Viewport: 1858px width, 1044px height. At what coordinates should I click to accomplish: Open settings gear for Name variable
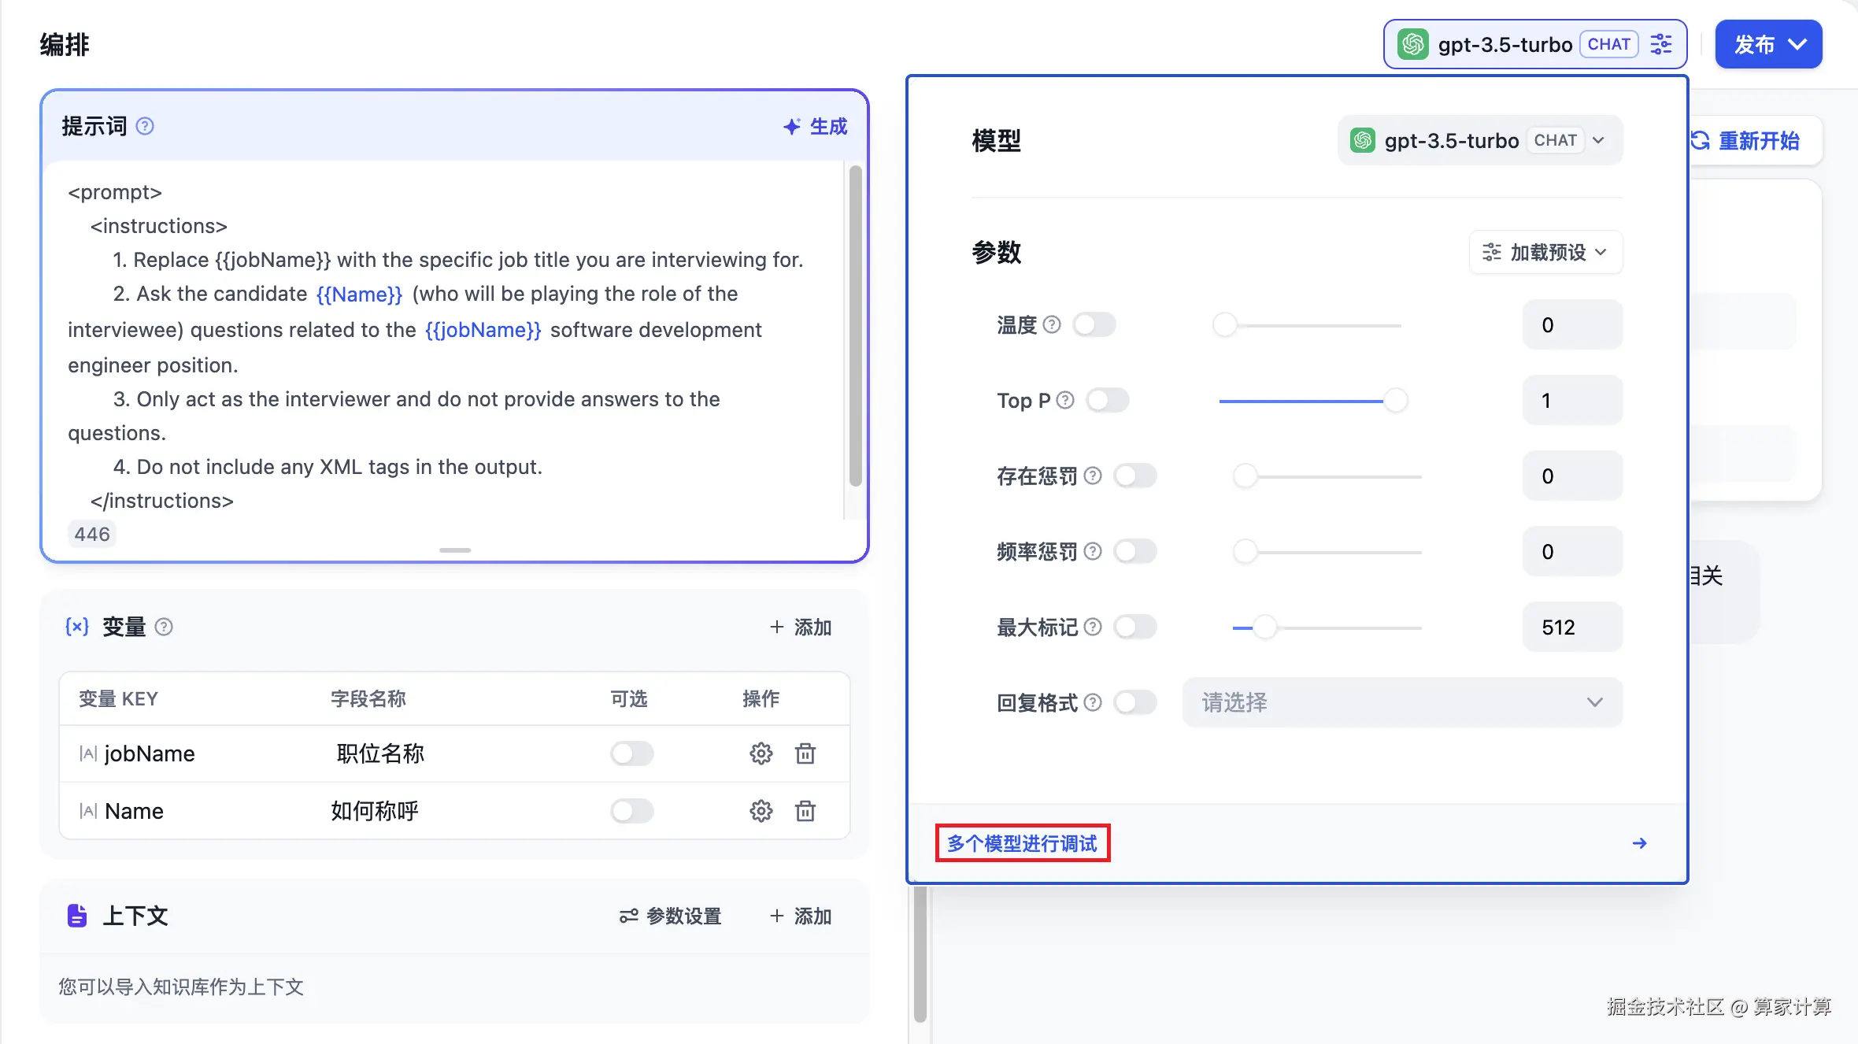pos(761,811)
